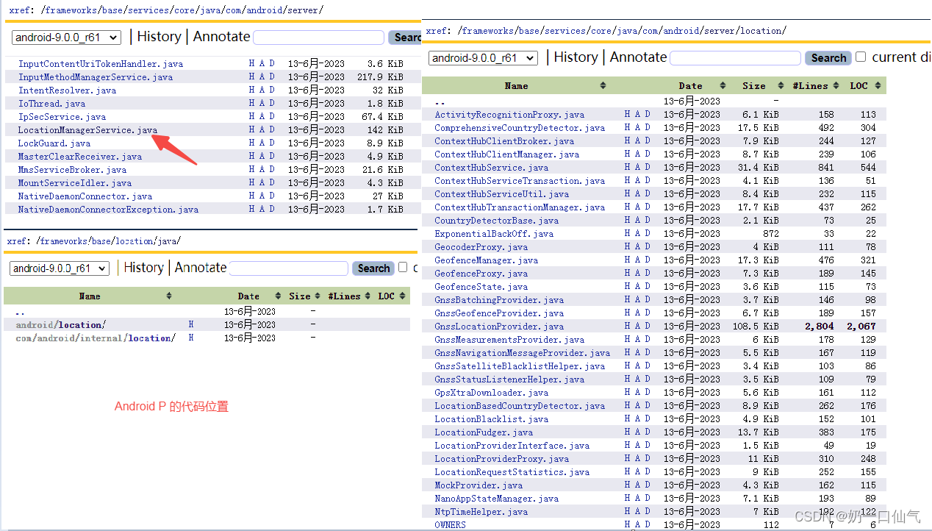Open MmsServiceBroker.java file link

[72, 170]
